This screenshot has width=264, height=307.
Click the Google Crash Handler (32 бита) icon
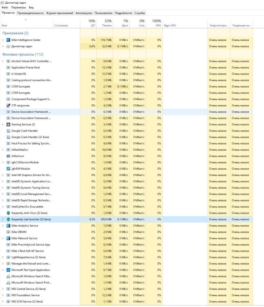pyautogui.click(x=8, y=137)
